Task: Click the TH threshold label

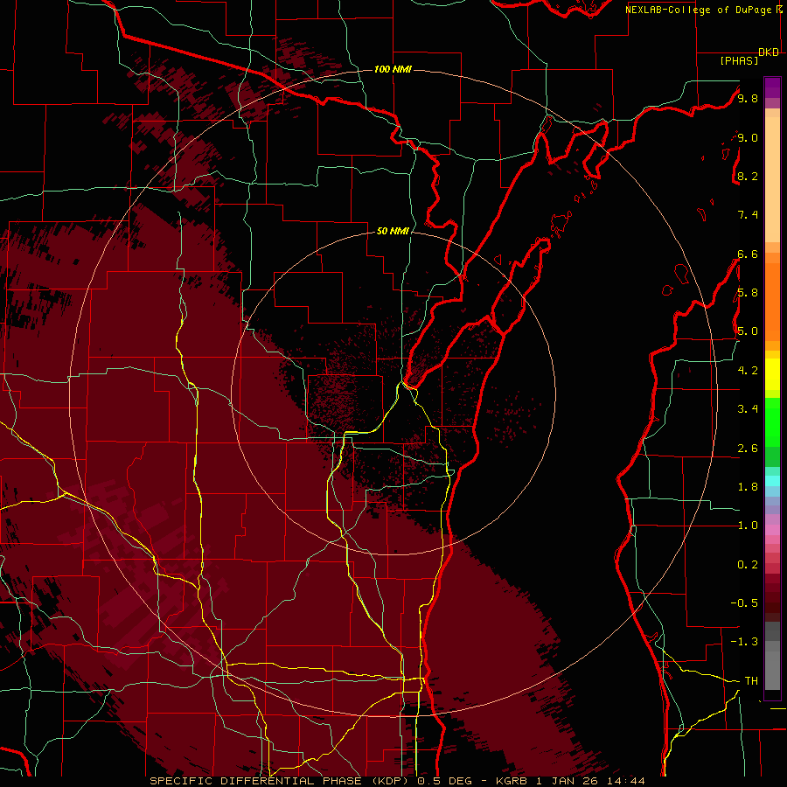Action: [751, 681]
